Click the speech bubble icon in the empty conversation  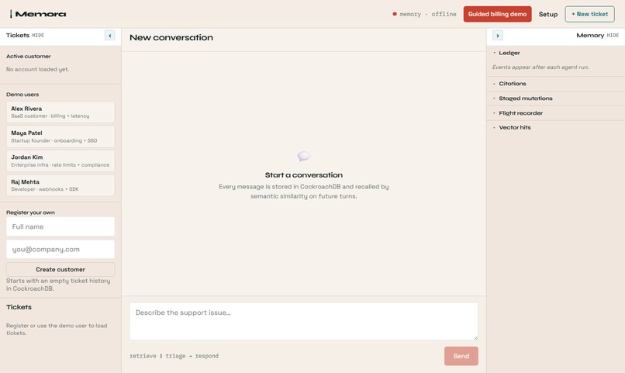(303, 156)
